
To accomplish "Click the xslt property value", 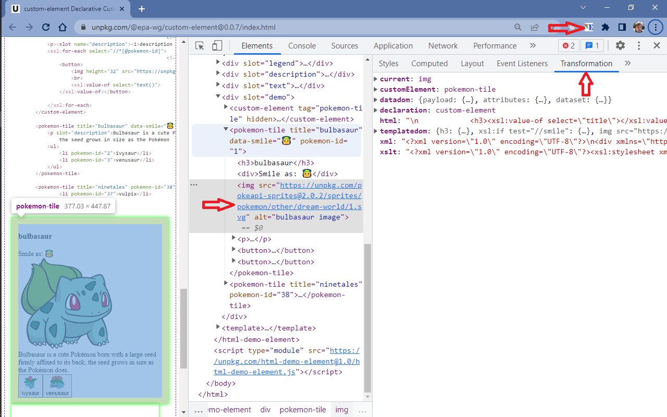I will [x=537, y=152].
